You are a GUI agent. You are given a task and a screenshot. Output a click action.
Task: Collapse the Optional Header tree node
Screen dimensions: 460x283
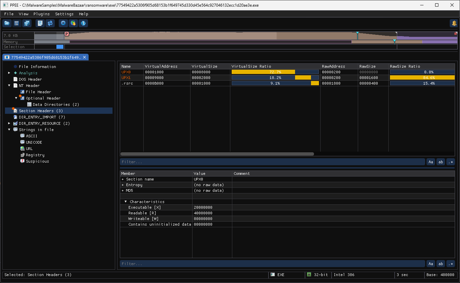point(16,98)
